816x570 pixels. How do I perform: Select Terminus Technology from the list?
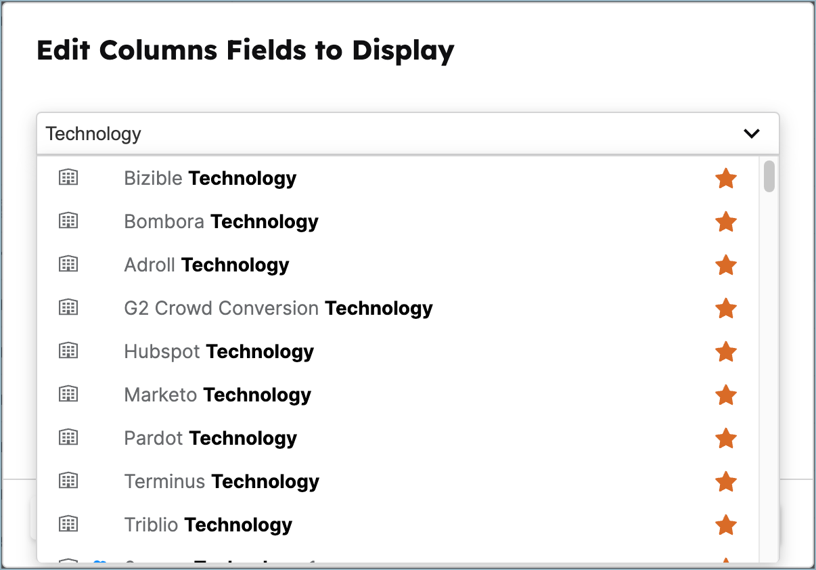click(x=222, y=481)
